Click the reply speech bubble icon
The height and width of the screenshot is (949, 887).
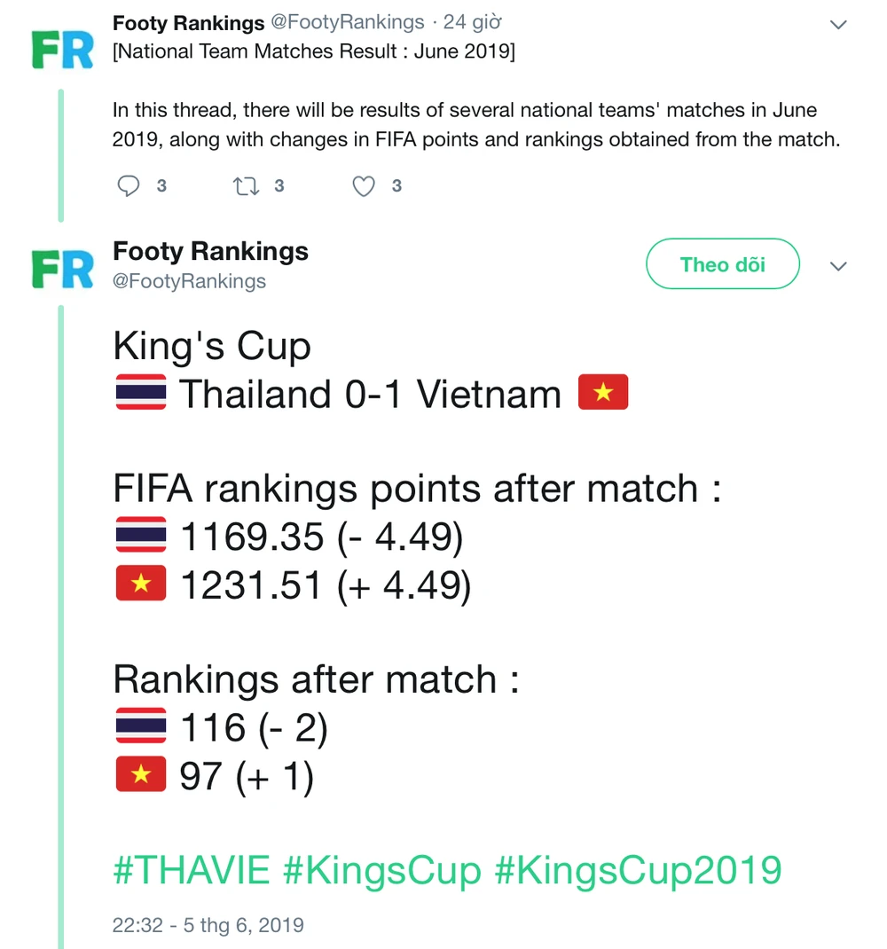pyautogui.click(x=130, y=185)
